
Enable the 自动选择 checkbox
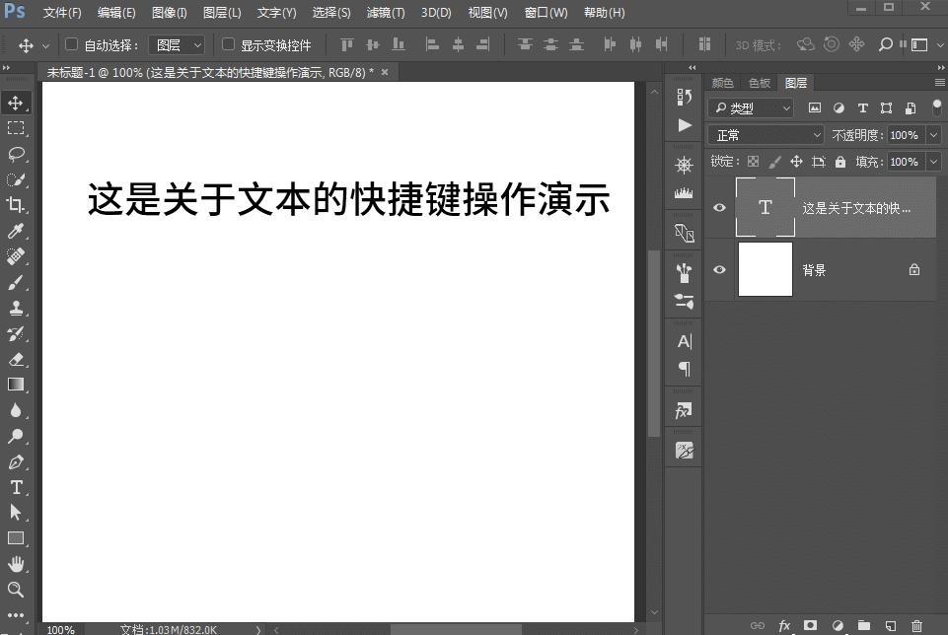pos(70,44)
